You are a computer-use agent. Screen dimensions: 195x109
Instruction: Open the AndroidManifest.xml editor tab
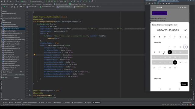(48, 7)
